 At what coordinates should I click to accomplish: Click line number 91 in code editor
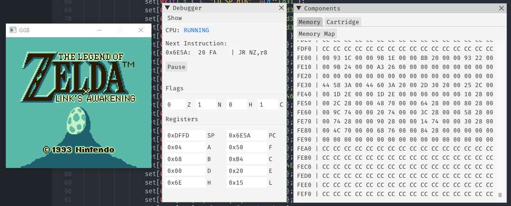(x=68, y=200)
